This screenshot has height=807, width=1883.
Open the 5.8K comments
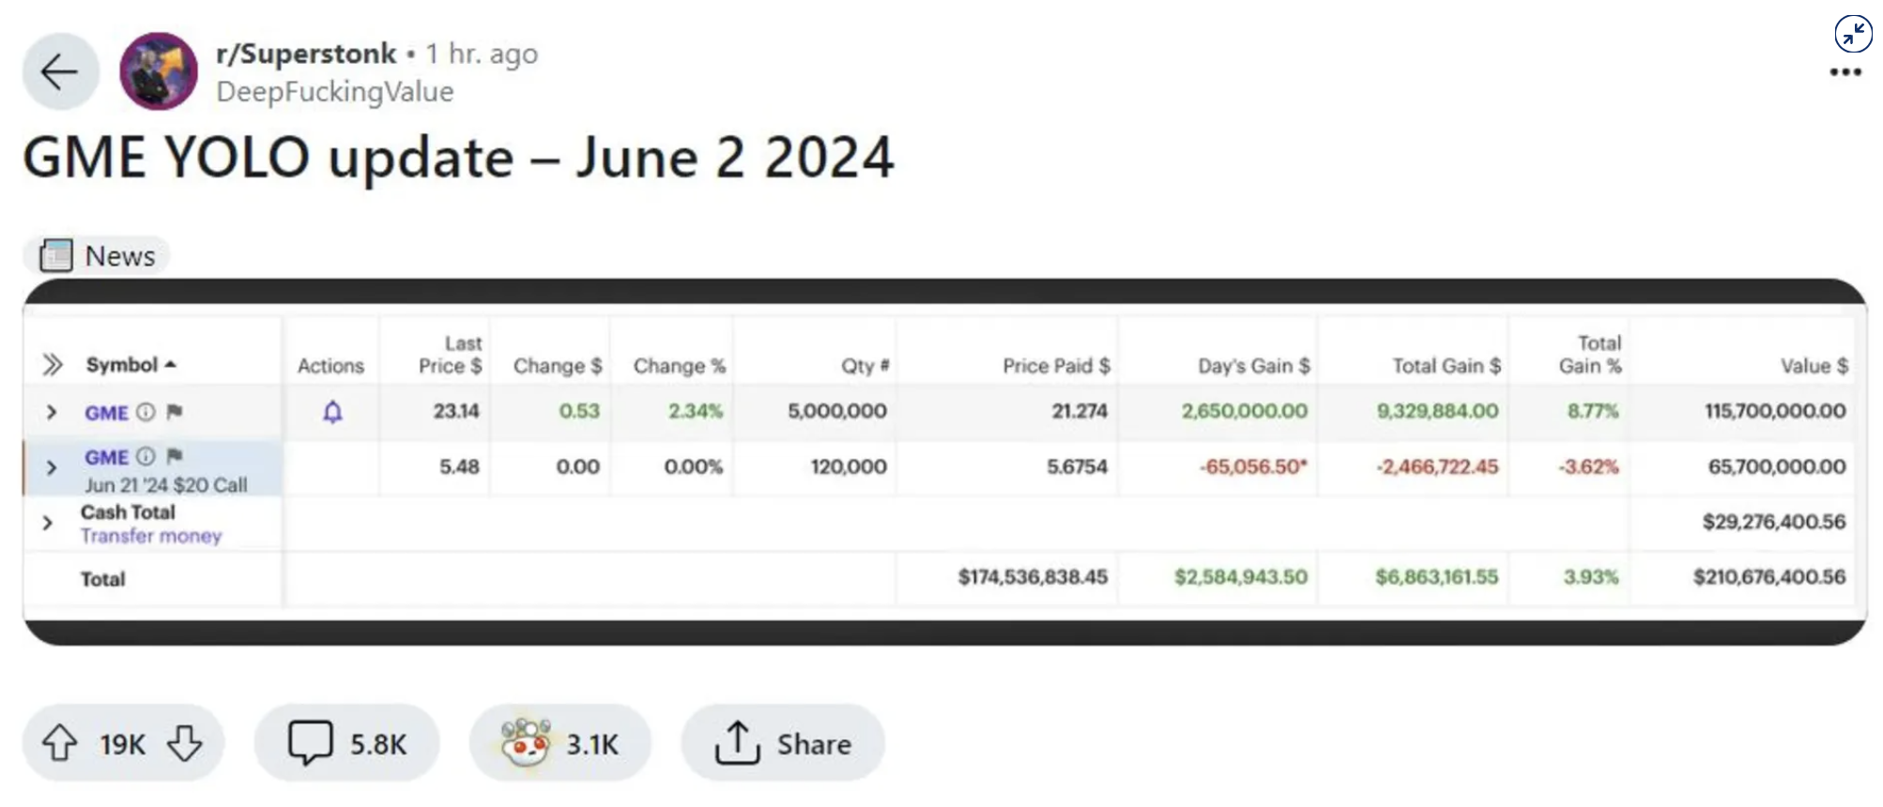346,743
